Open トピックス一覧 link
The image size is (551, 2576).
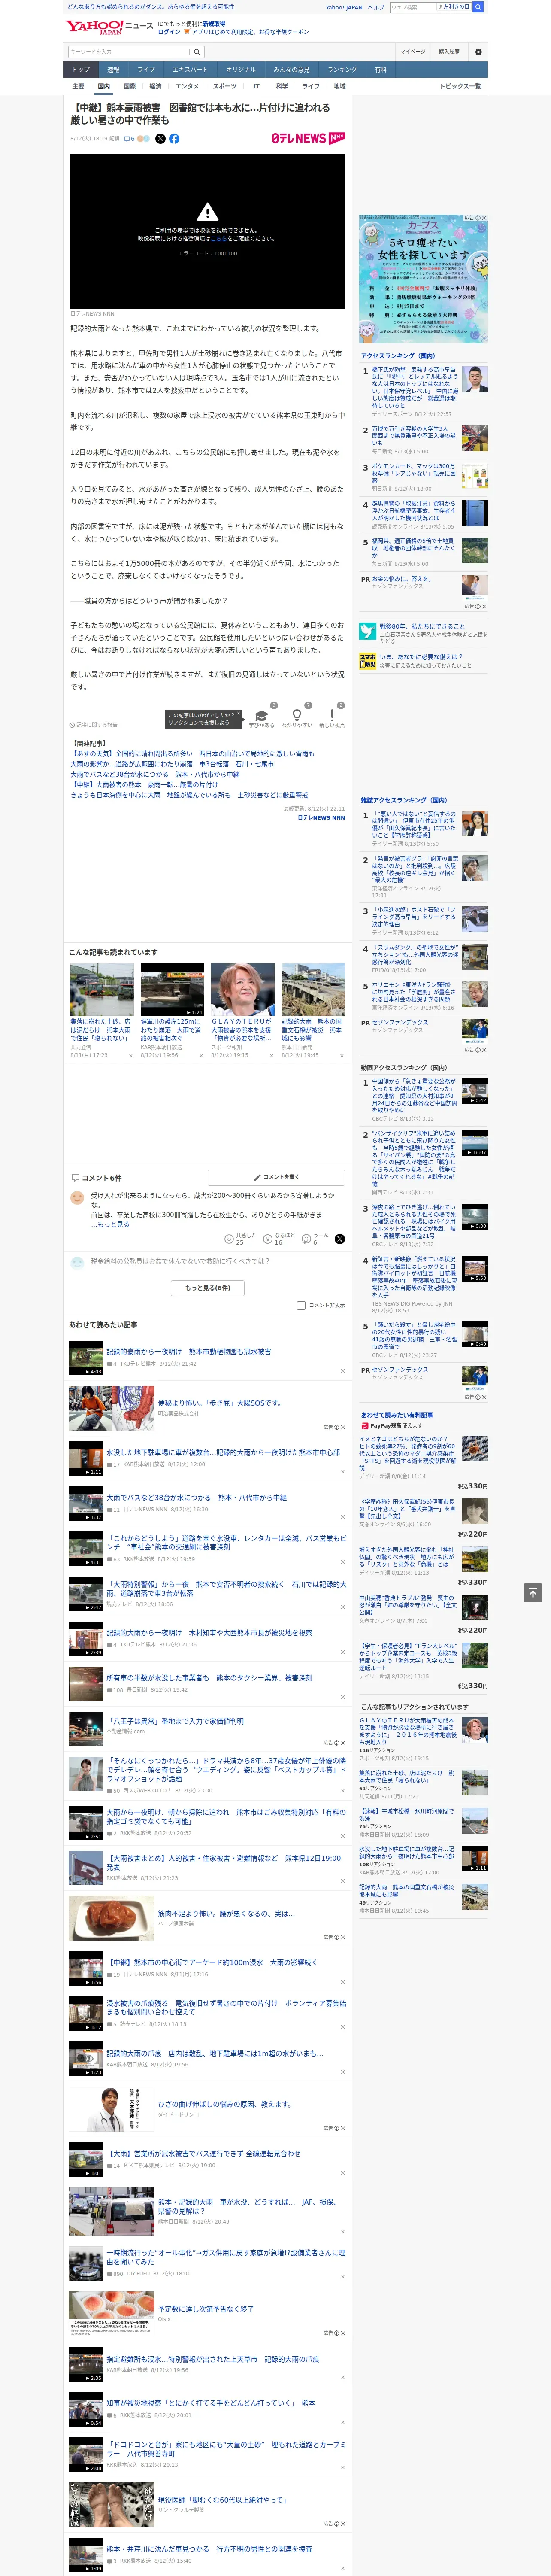click(x=460, y=86)
